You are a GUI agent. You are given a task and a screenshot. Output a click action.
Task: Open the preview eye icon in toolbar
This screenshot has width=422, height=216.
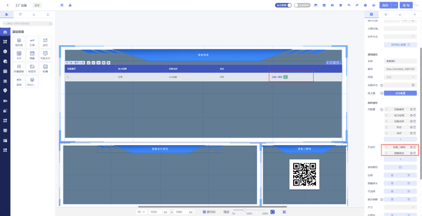point(374,5)
